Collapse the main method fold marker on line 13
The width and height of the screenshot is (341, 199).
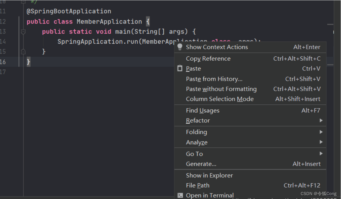[x=23, y=32]
